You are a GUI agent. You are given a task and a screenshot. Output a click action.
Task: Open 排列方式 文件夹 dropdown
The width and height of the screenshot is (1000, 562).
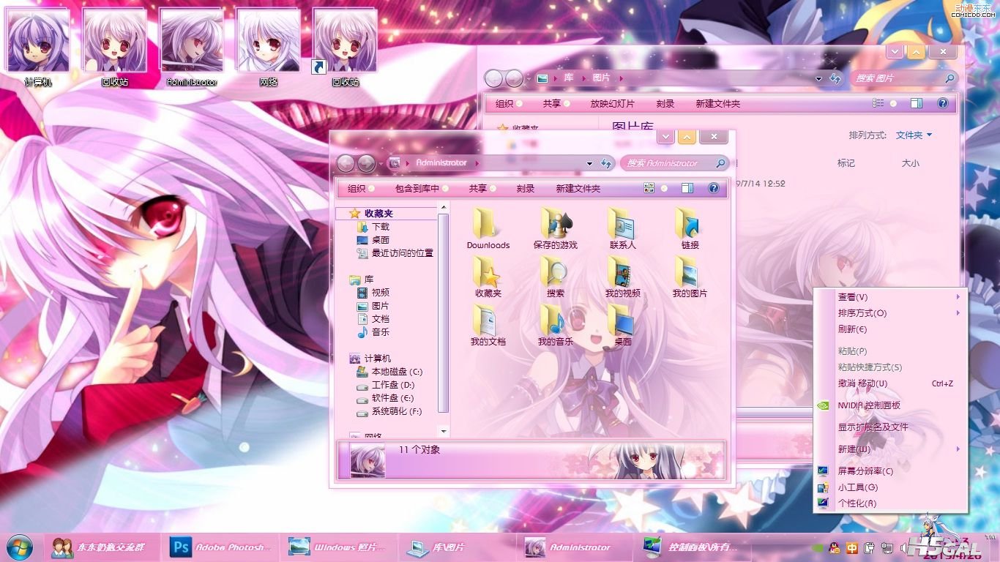[914, 135]
